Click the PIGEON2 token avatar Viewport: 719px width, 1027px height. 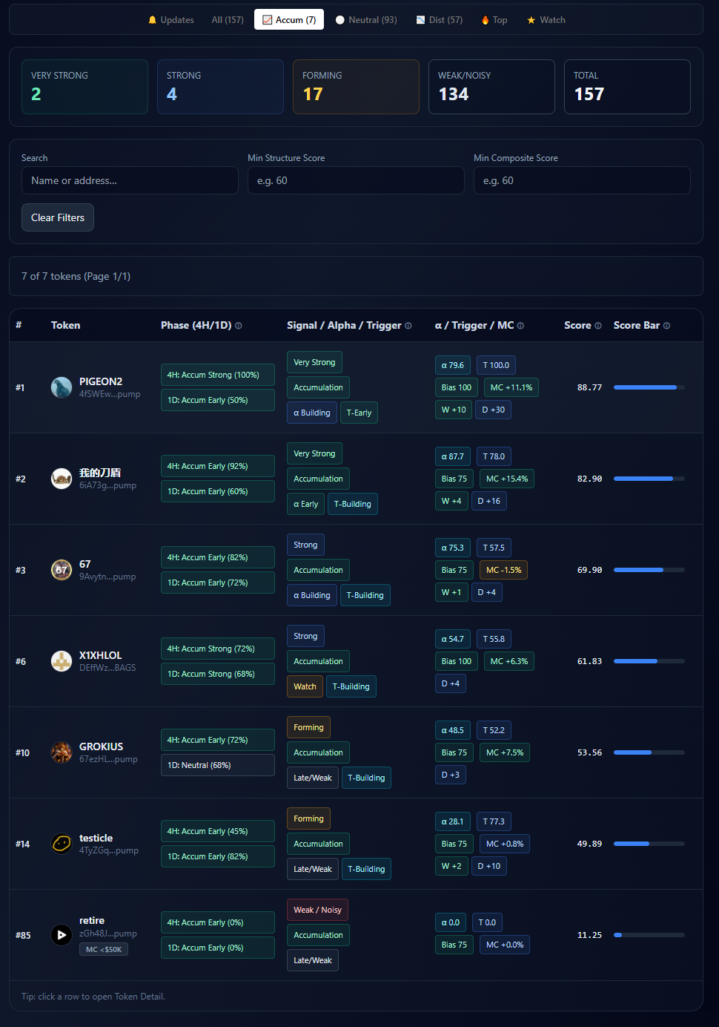coord(62,387)
